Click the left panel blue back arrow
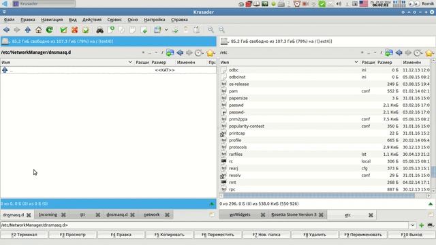Image resolution: width=436 pixels, height=245 pixels. point(180,52)
